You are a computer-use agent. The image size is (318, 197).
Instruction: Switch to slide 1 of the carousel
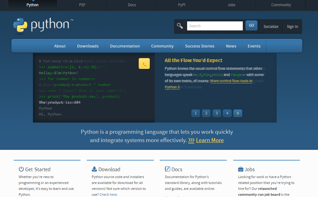point(196,113)
